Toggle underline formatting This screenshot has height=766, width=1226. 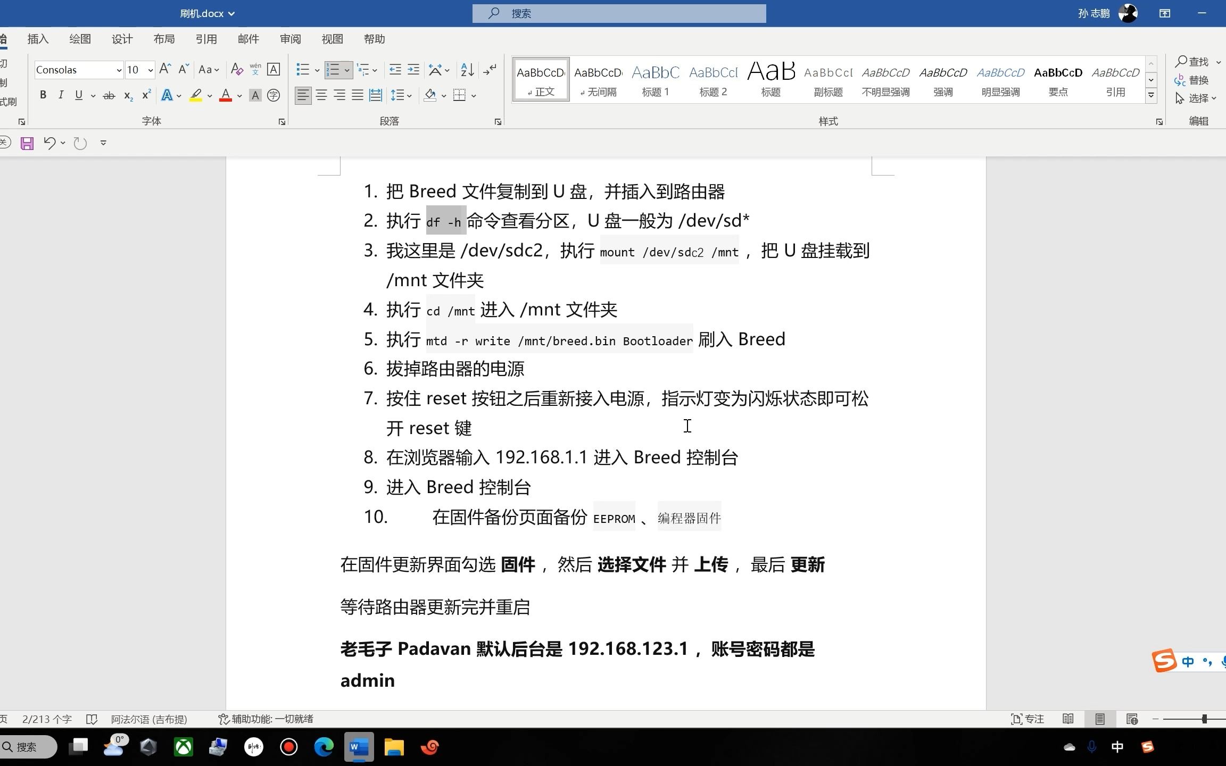[x=79, y=95]
